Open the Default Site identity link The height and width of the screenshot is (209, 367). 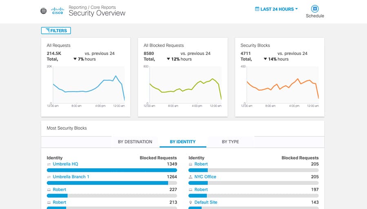point(206,202)
